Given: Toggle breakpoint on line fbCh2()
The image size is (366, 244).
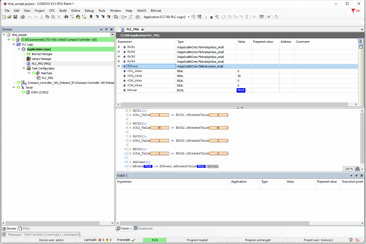Looking at the screenshot, I should point(130,124).
